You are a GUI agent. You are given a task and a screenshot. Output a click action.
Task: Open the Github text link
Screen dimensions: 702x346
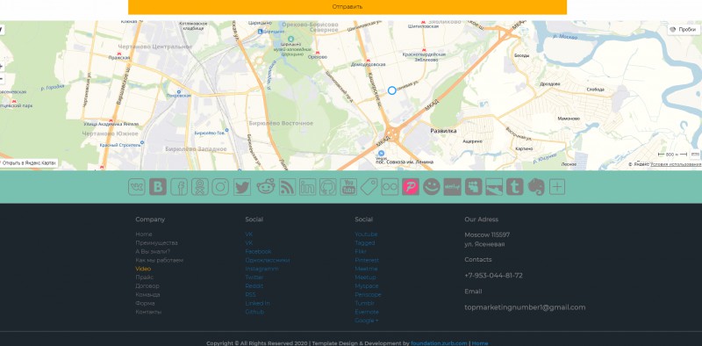coord(254,312)
